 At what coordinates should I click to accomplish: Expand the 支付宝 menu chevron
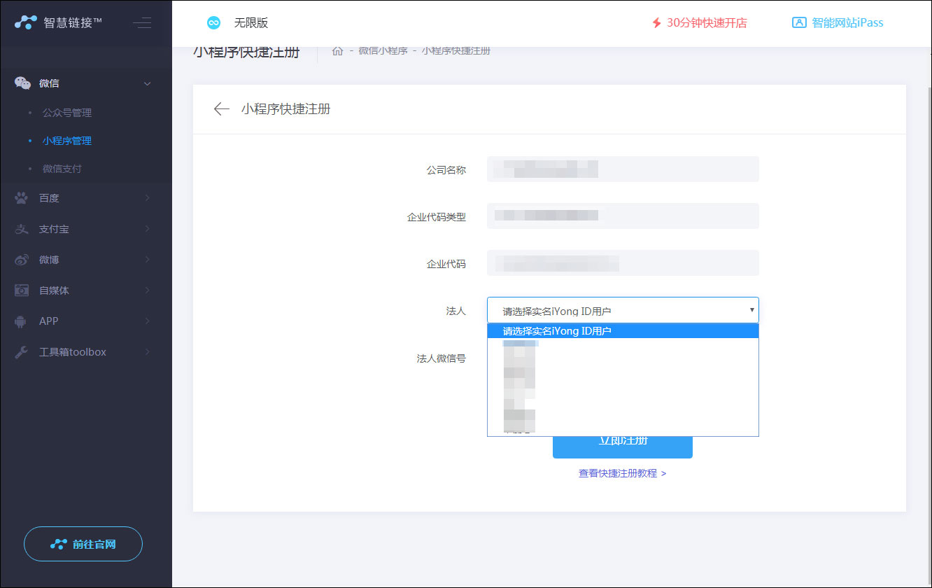pyautogui.click(x=147, y=229)
